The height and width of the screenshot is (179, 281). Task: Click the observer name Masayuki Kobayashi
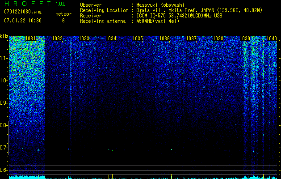(160, 5)
